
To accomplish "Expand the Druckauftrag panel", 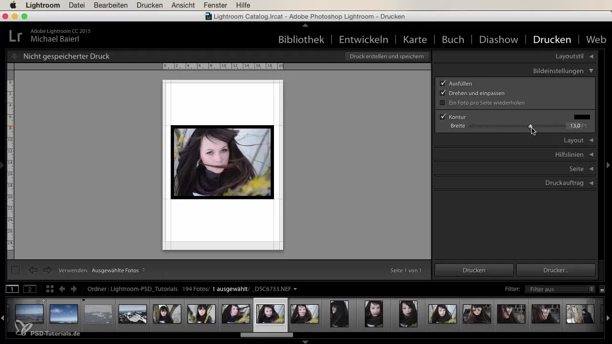I will (591, 183).
